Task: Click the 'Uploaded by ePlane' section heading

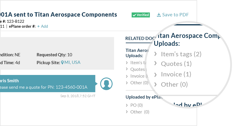Action: point(144,97)
